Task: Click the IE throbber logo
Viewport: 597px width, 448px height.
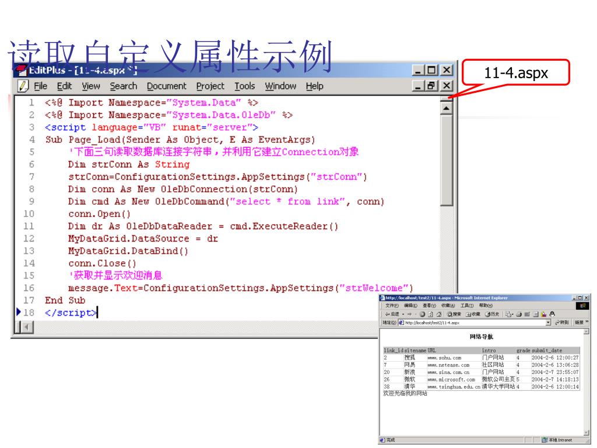Action: 582,306
